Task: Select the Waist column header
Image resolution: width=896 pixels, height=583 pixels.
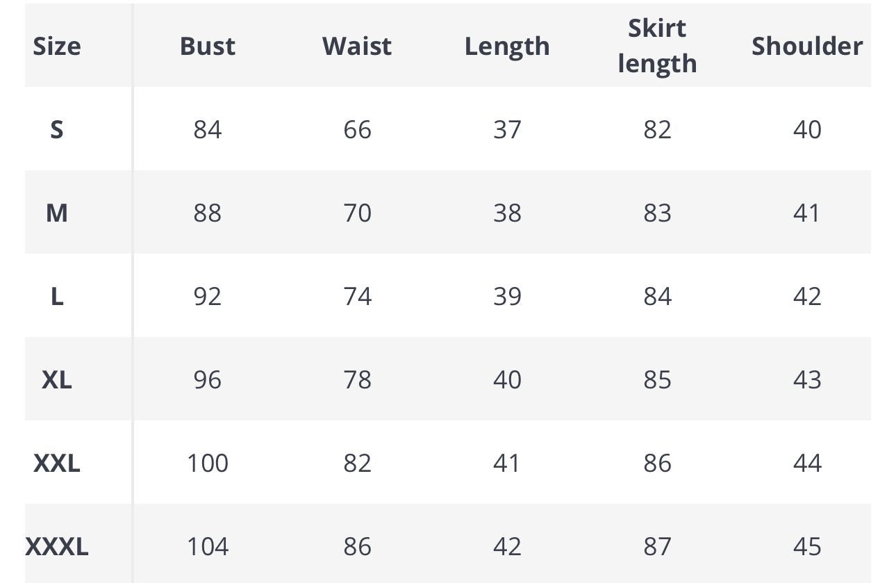Action: pyautogui.click(x=357, y=46)
